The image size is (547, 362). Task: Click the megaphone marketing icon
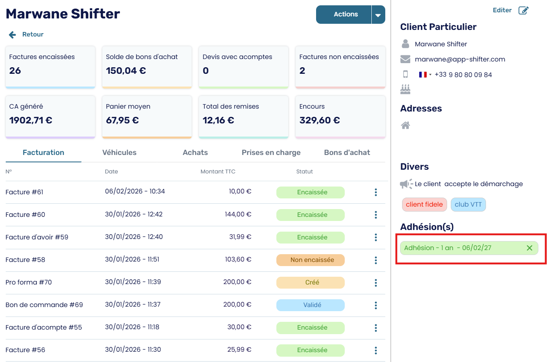[407, 184]
